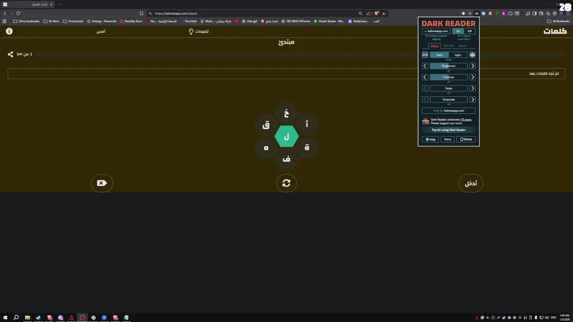Open Windows taskbar search
The image size is (573, 322).
click(x=16, y=318)
